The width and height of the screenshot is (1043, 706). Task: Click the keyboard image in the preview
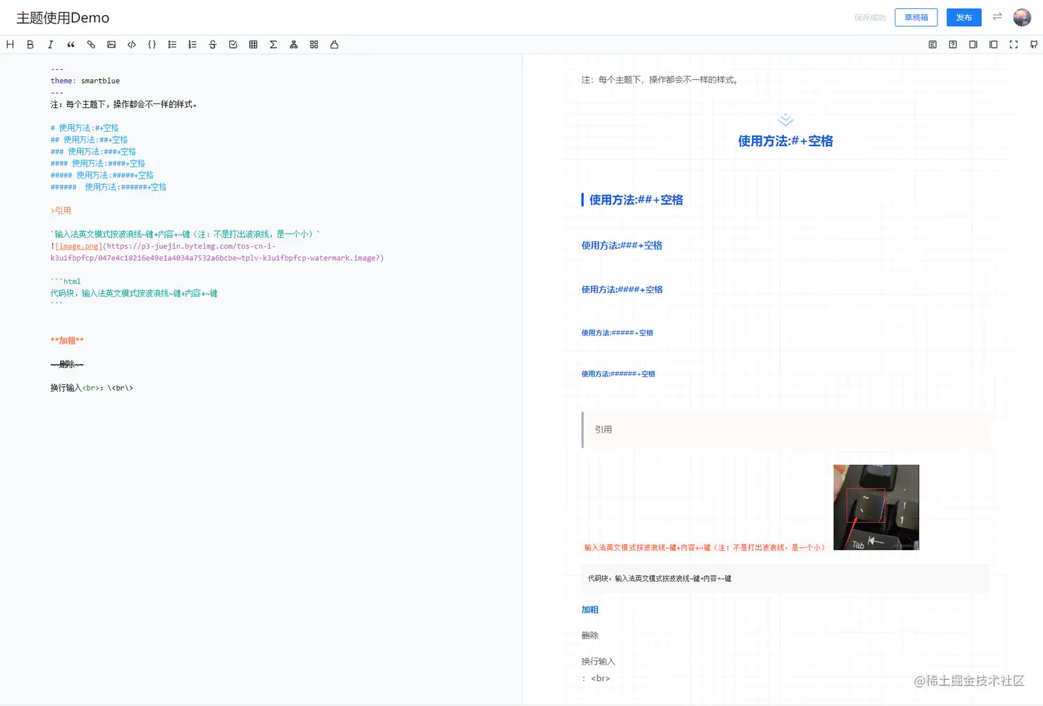click(876, 507)
